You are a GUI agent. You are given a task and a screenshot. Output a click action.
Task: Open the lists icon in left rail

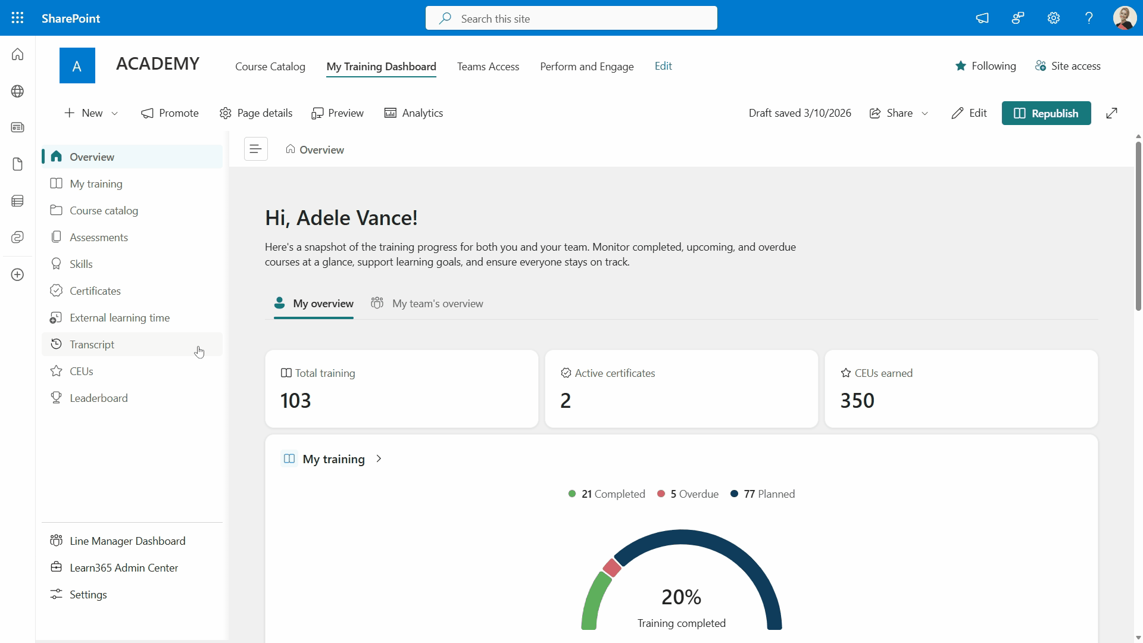[x=18, y=201]
